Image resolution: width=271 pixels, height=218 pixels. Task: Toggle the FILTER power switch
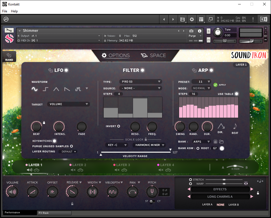click(x=142, y=70)
